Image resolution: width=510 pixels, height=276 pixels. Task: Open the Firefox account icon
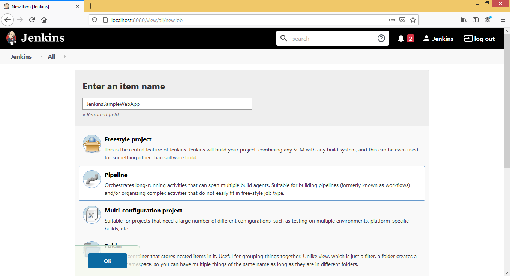[487, 20]
